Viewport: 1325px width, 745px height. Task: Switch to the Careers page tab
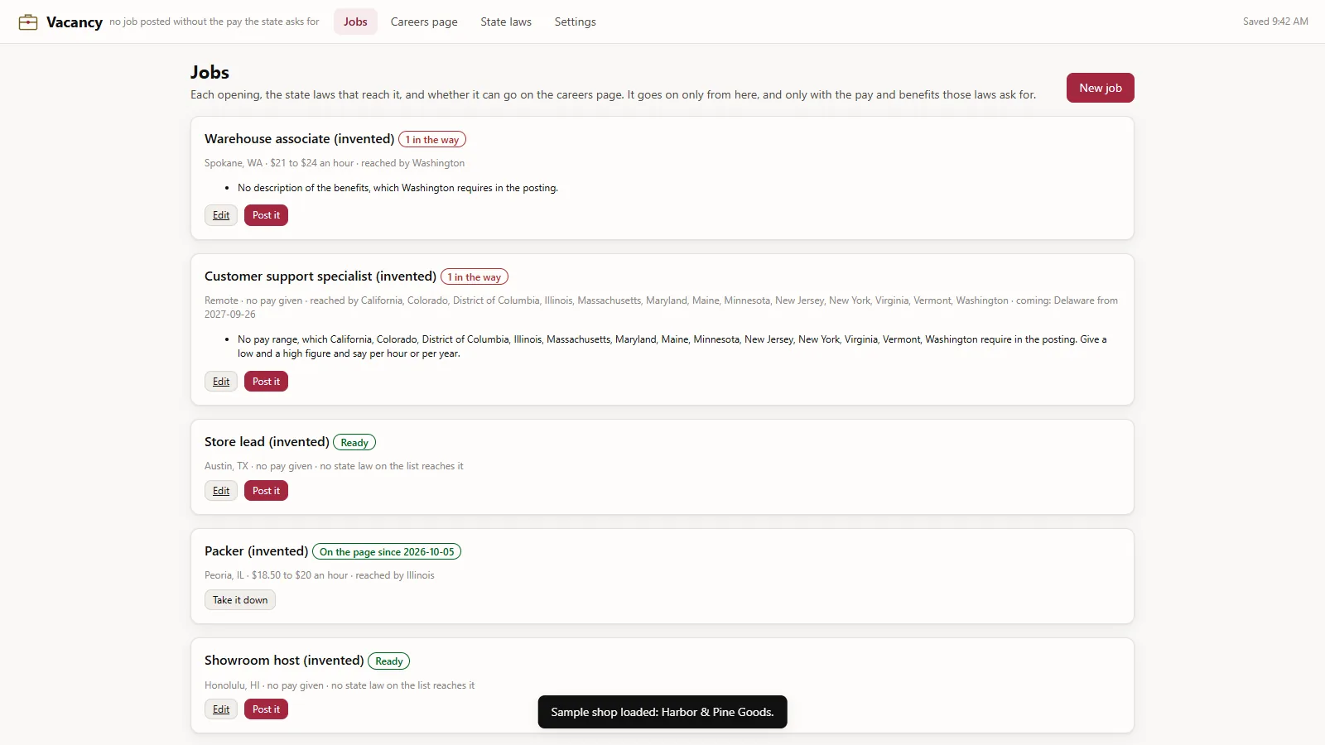424,22
